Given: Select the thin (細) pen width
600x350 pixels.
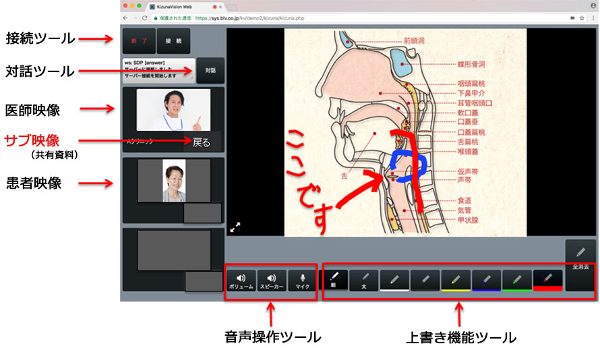Looking at the screenshot, I should pos(334,280).
